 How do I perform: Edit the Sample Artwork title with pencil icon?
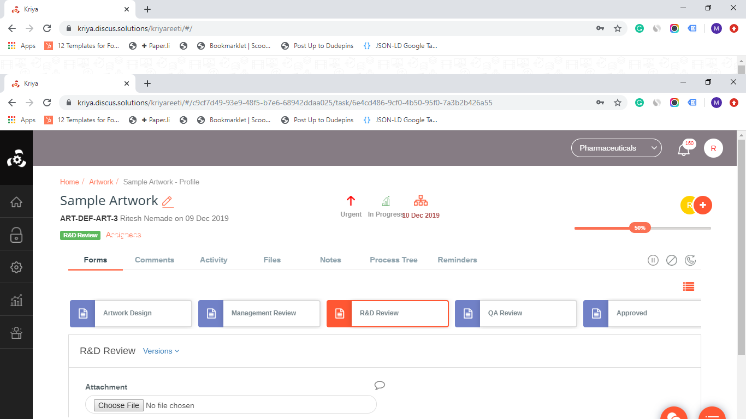click(x=168, y=201)
